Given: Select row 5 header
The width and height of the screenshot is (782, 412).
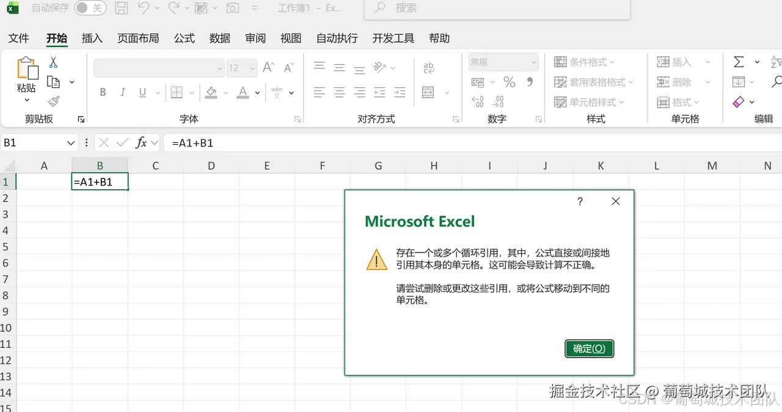Looking at the screenshot, I should (x=7, y=247).
